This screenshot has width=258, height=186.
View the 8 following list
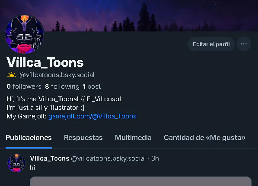coord(62,87)
